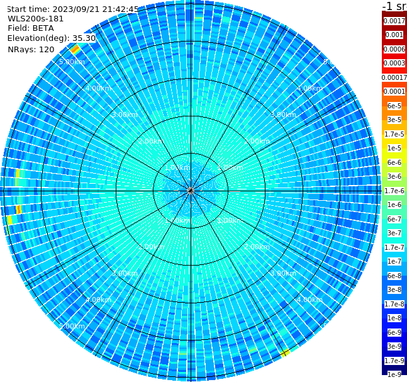Viewport: 407px width, 382px height.
Task: Click the 0.0003 colorbar label
Action: (394, 63)
